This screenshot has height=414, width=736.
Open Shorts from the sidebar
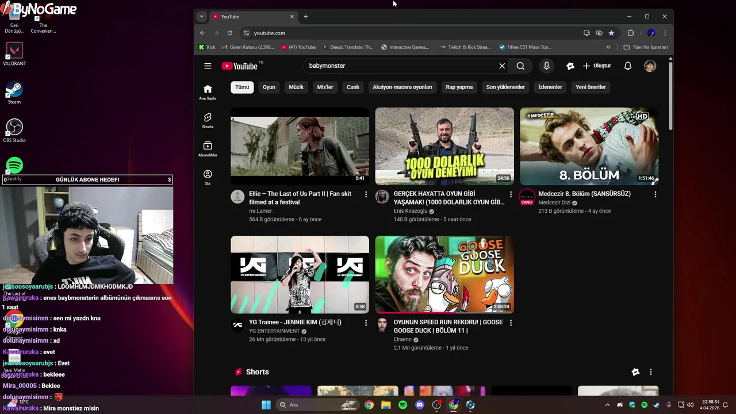tap(208, 121)
